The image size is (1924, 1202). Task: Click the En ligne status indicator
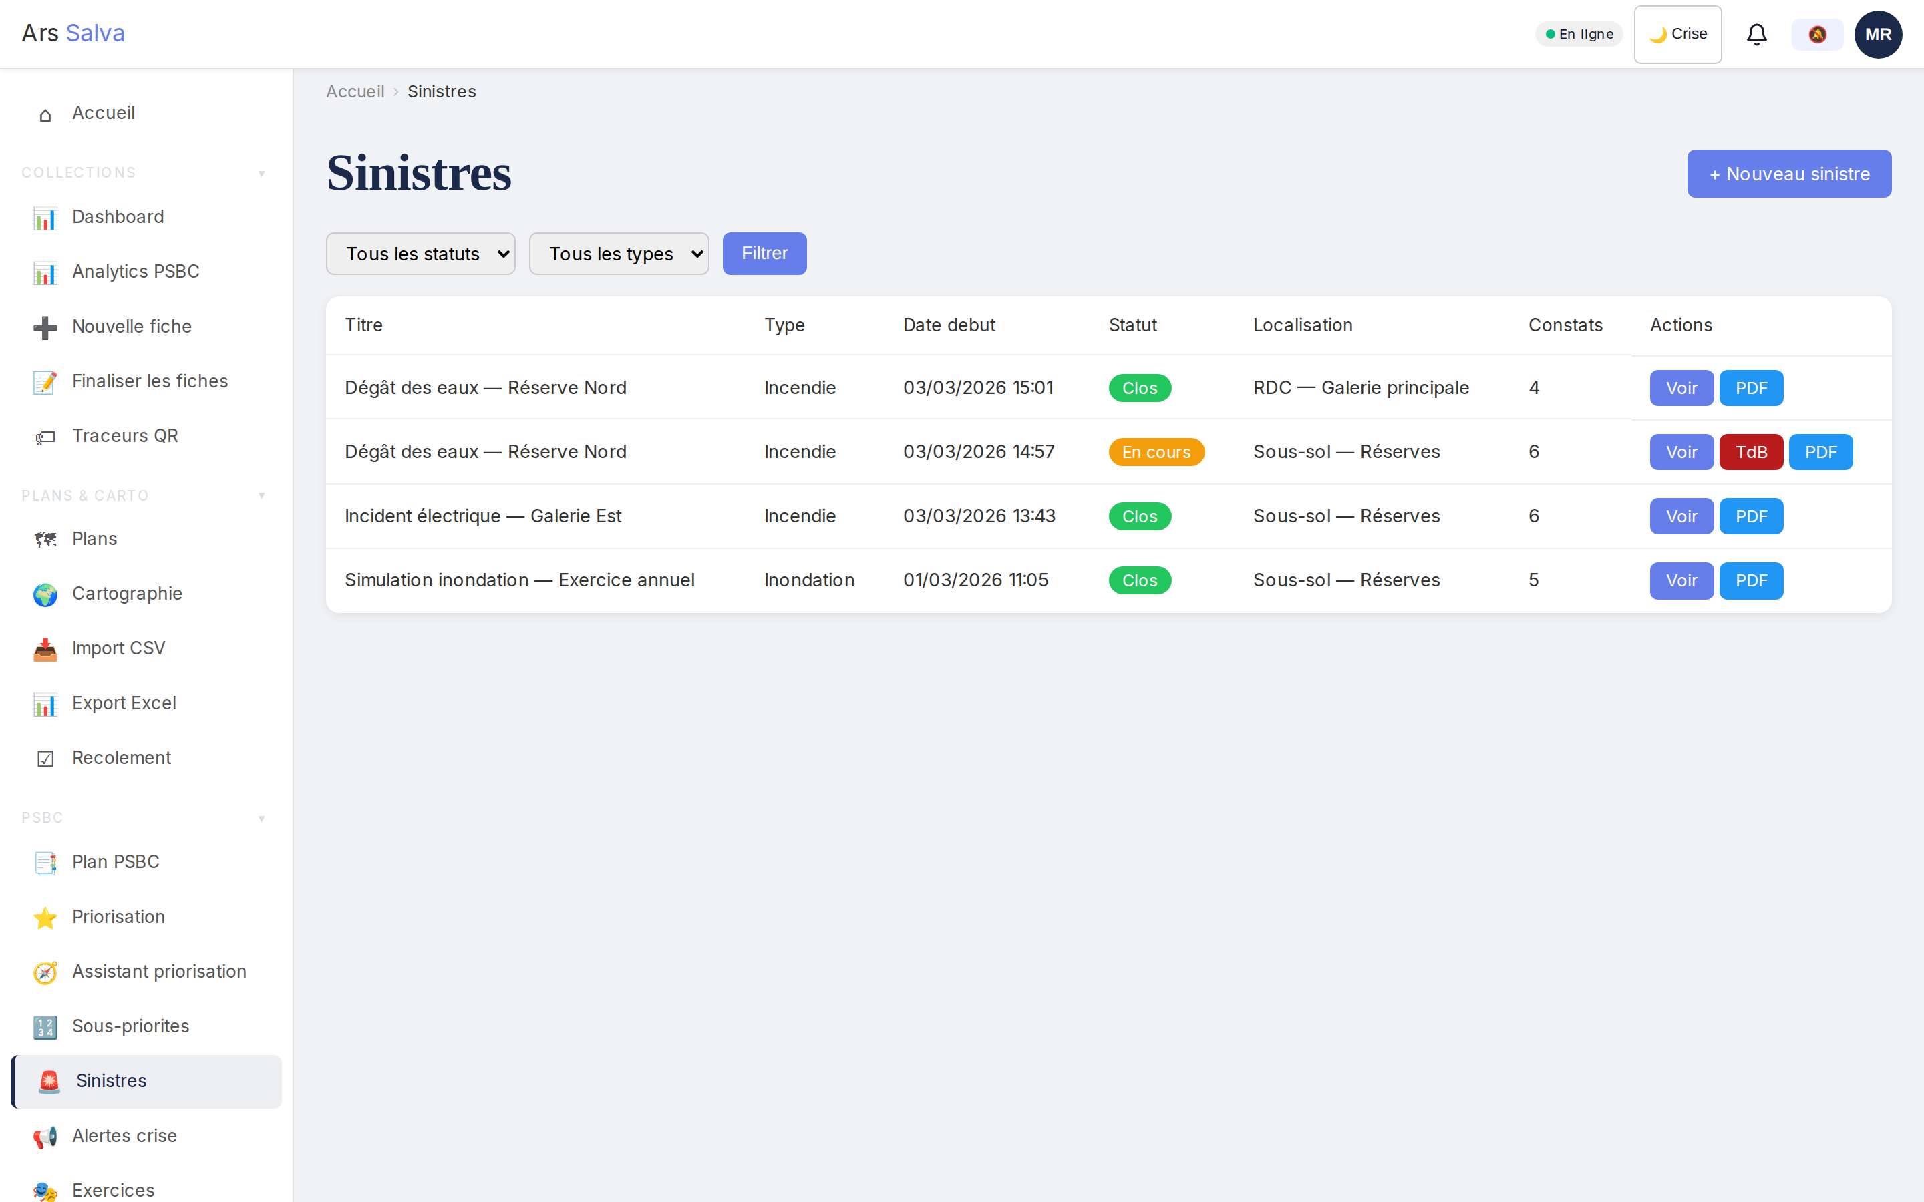click(1578, 34)
